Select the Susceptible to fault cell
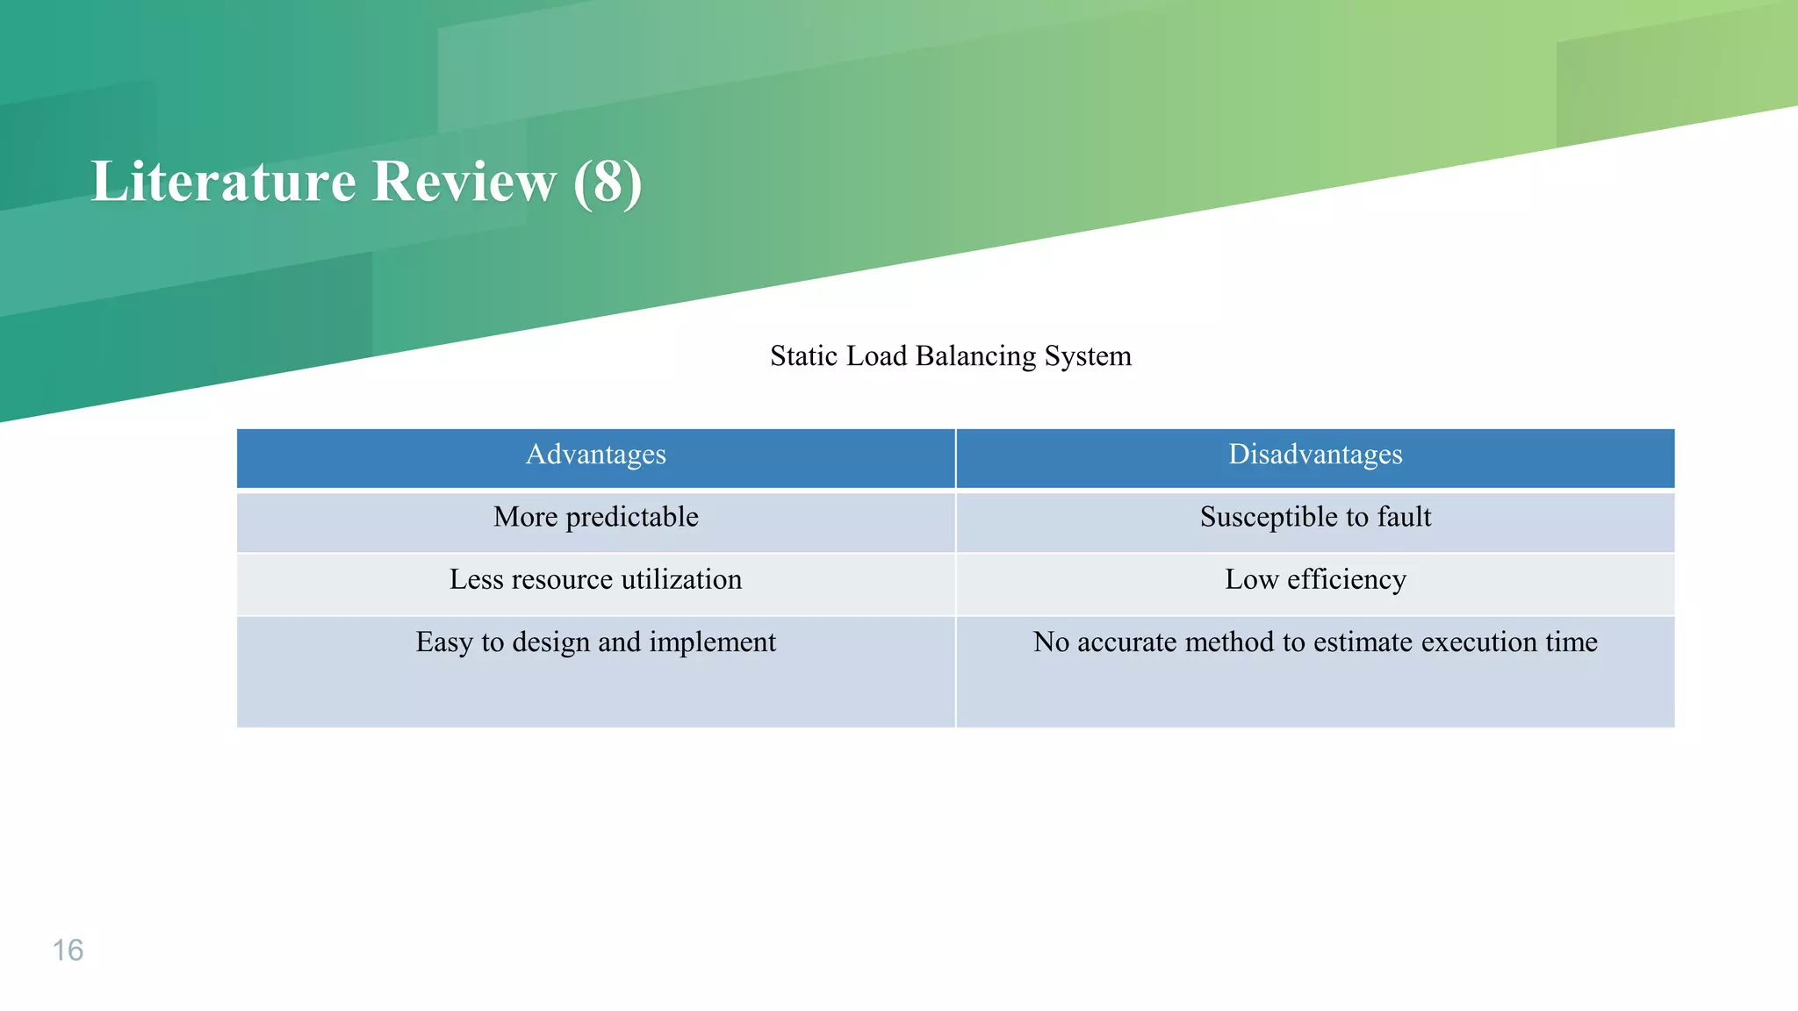The width and height of the screenshot is (1798, 1011). click(1315, 522)
